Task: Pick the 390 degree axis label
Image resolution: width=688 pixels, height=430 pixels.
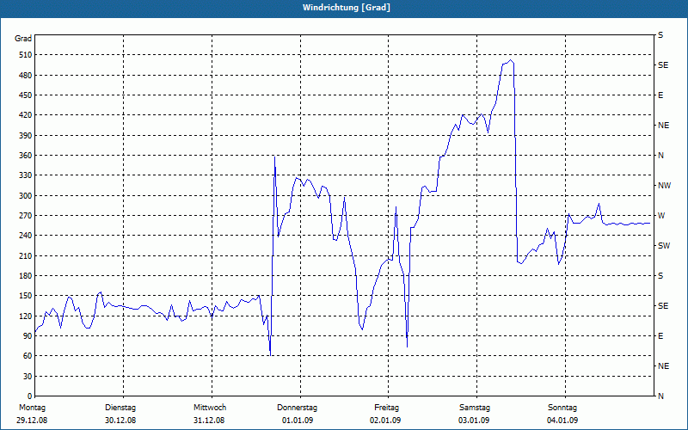Action: point(27,136)
